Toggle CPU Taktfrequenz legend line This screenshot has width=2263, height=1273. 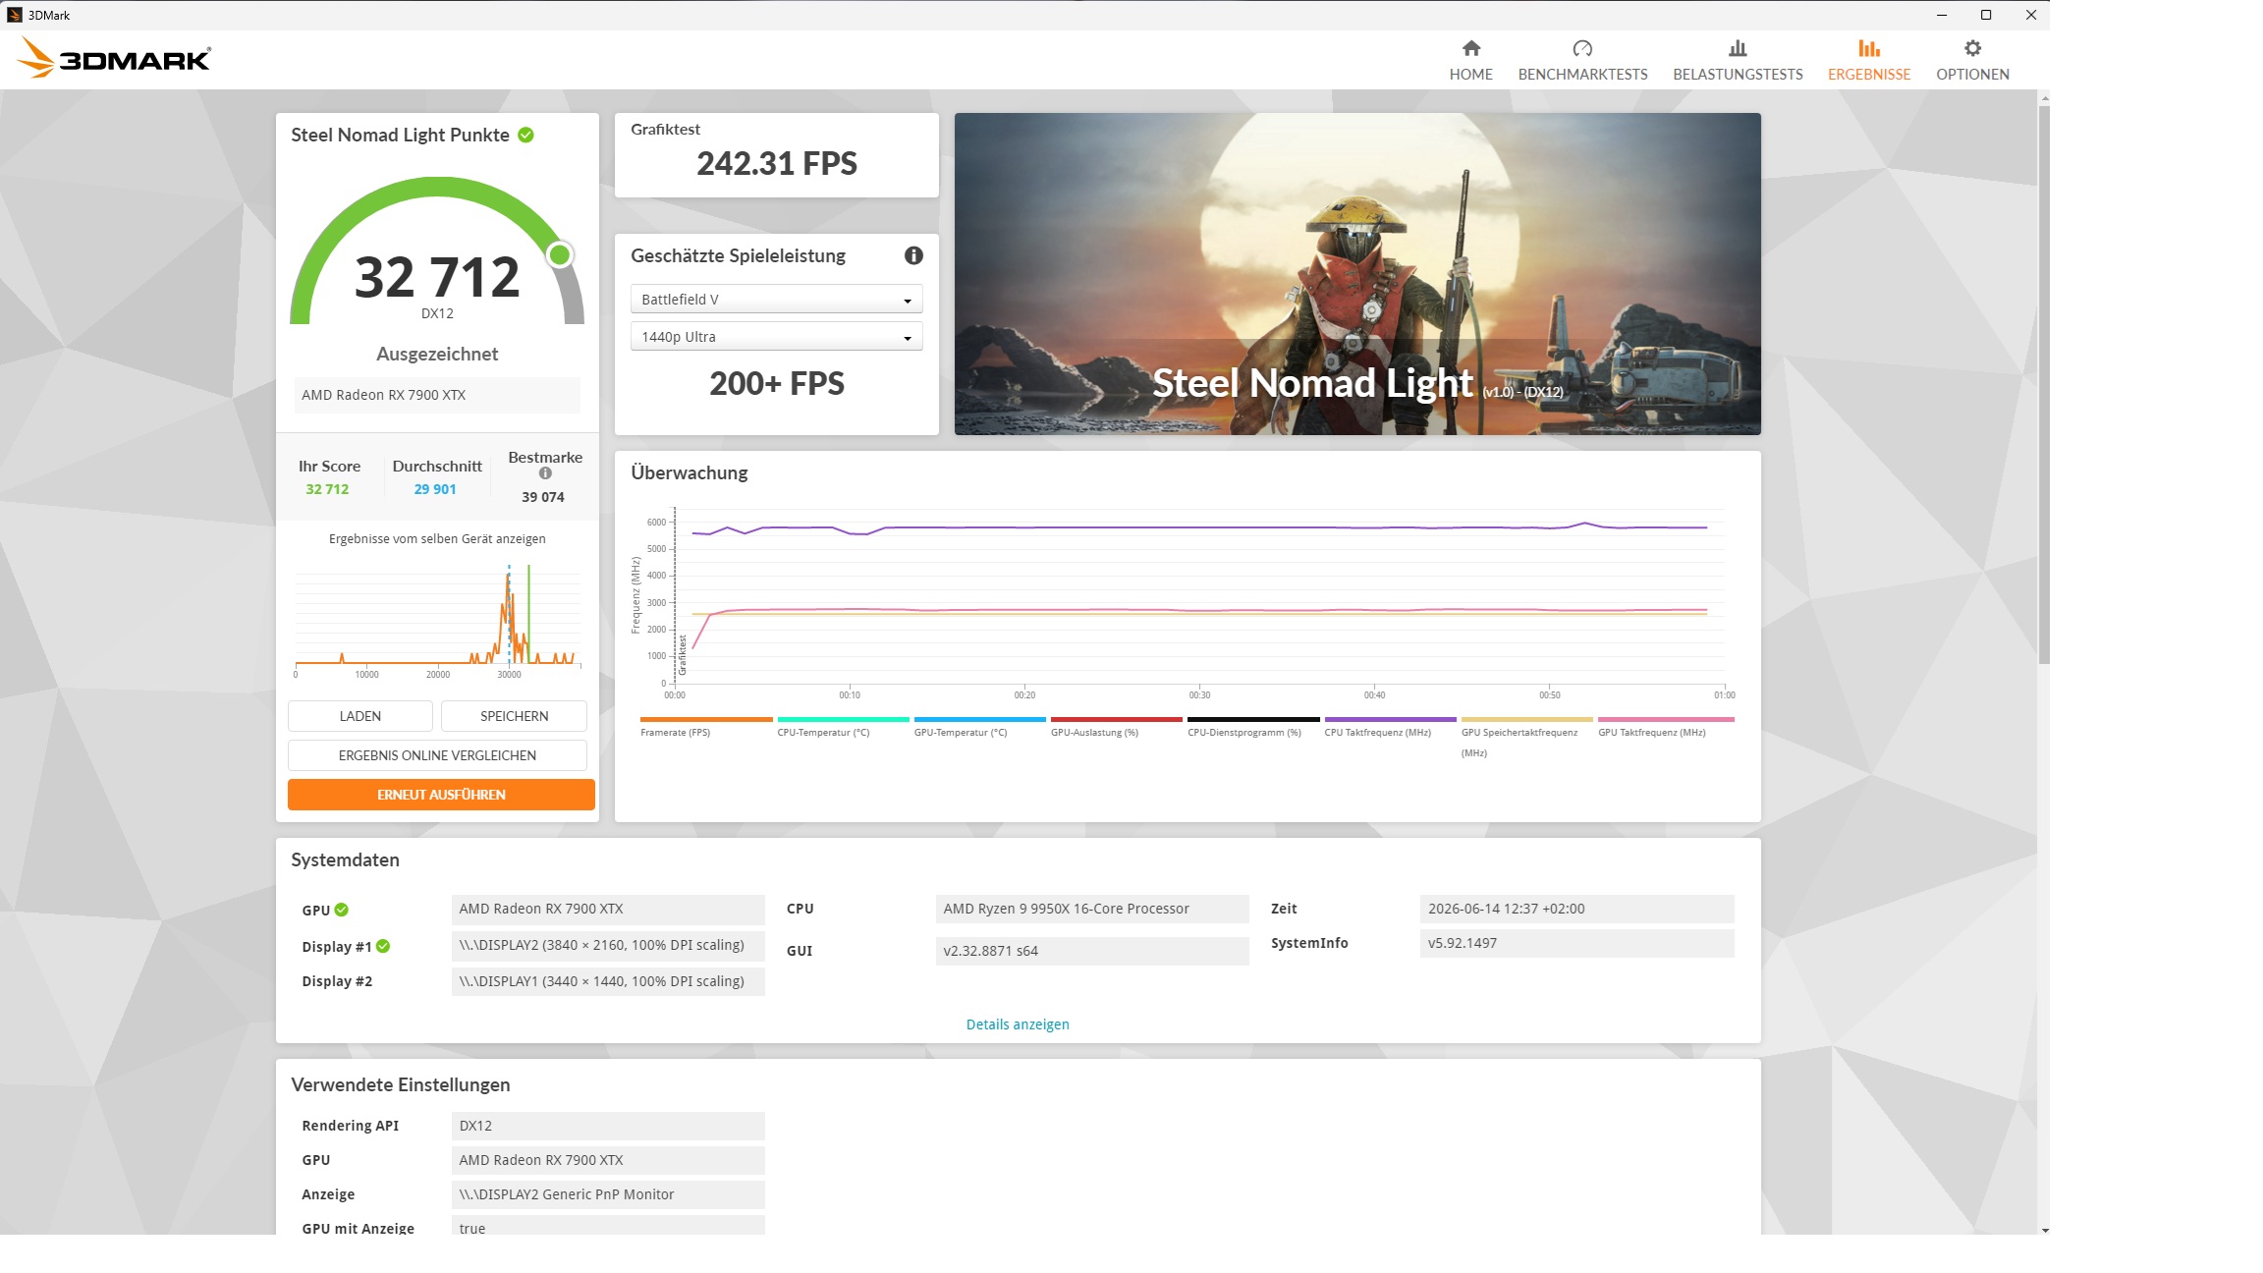pos(1390,726)
